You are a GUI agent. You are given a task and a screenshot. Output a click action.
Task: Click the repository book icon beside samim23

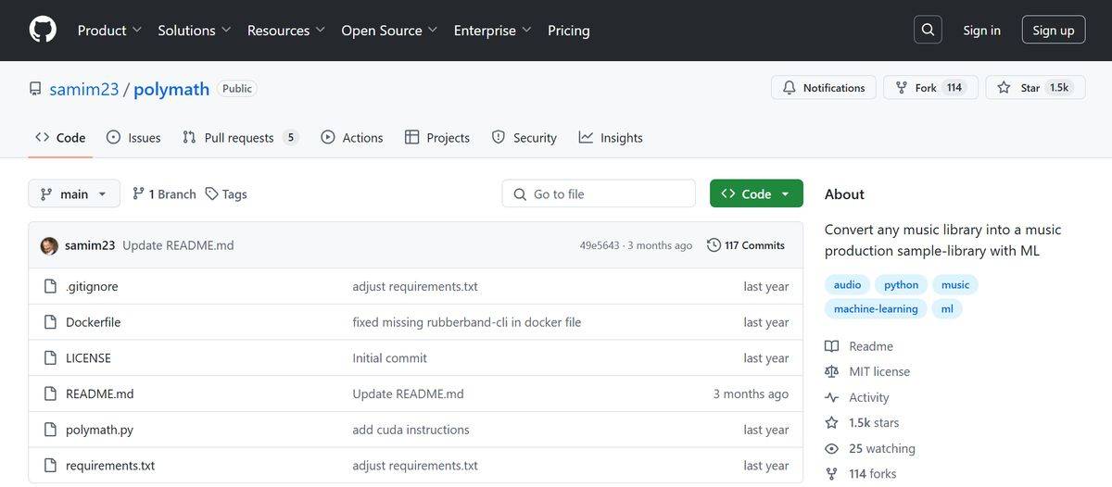35,89
